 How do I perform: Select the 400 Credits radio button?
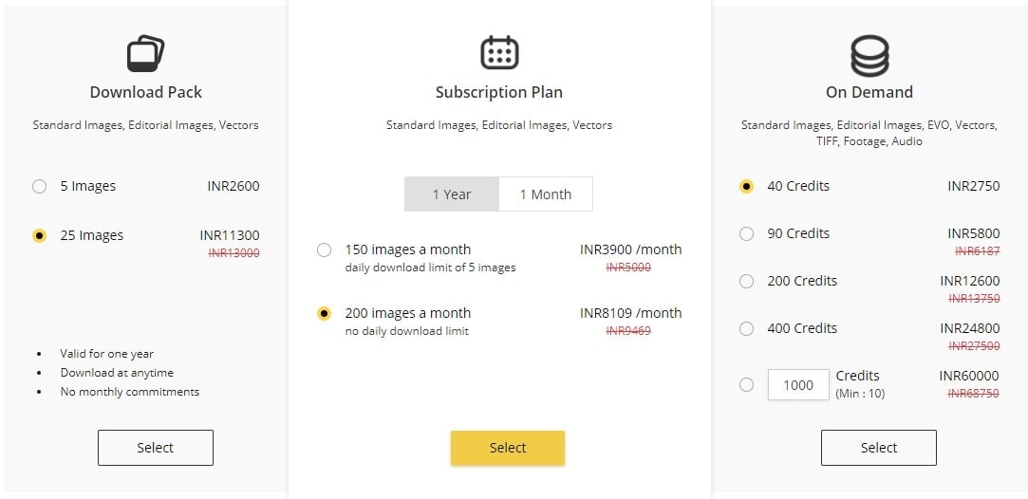point(746,329)
